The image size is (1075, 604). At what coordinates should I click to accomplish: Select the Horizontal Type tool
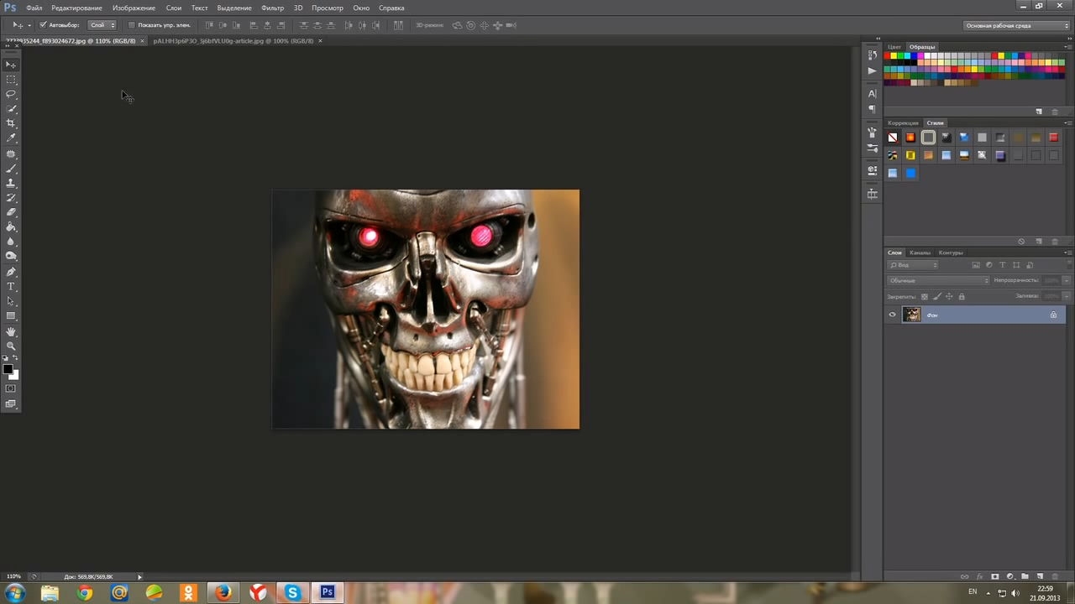[x=11, y=287]
